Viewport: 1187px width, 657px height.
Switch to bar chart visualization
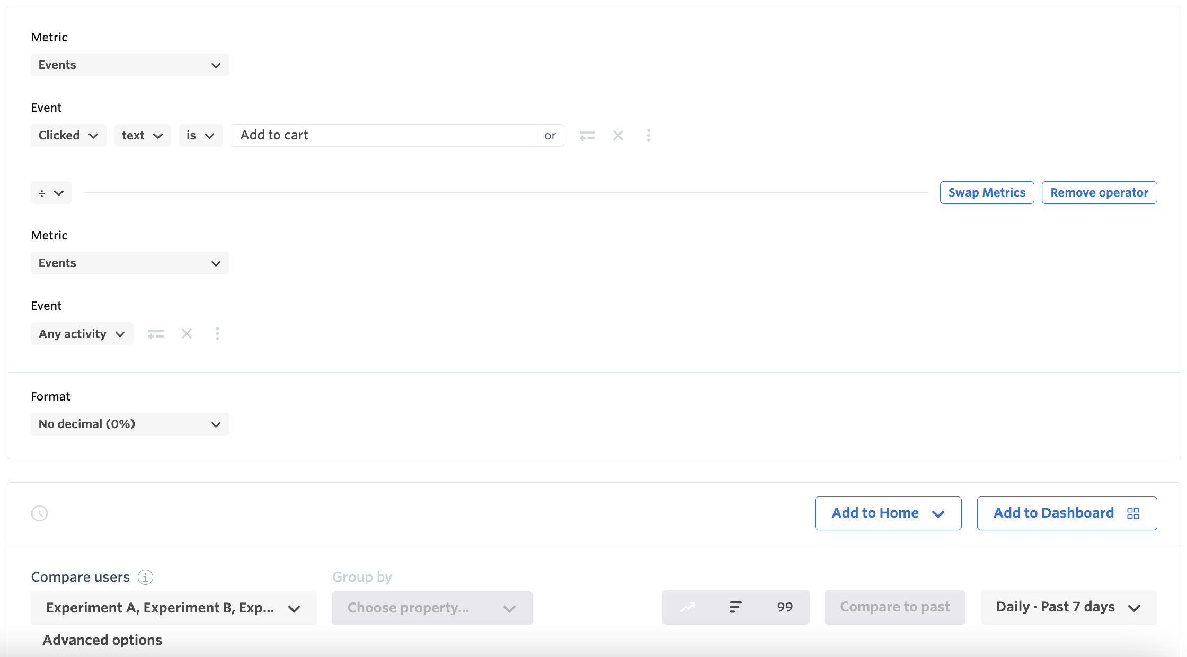click(x=736, y=607)
